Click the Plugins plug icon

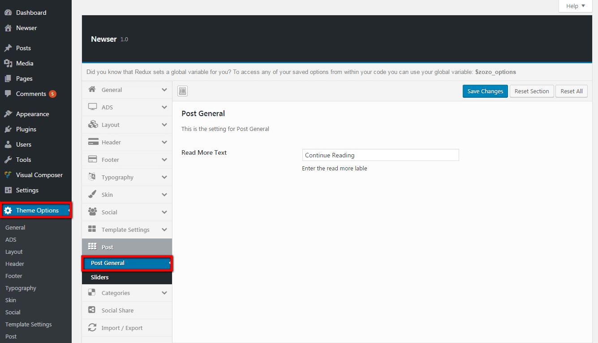tap(8, 129)
